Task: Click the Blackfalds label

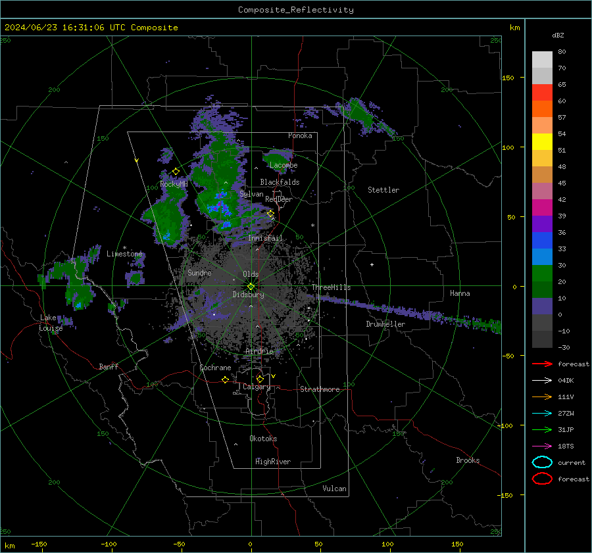Action: pos(280,182)
